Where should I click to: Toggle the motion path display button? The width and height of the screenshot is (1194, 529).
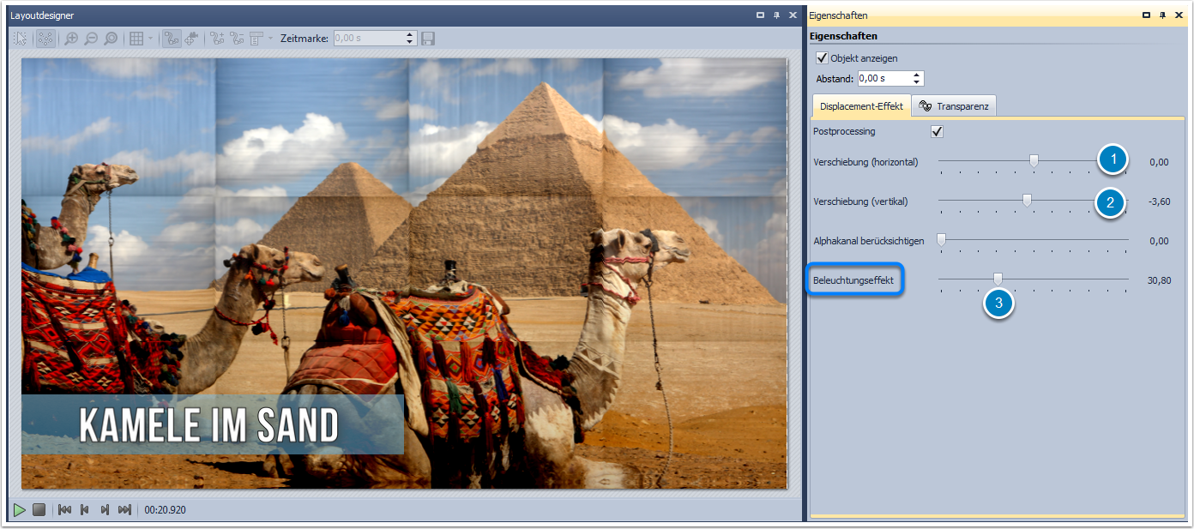click(172, 39)
